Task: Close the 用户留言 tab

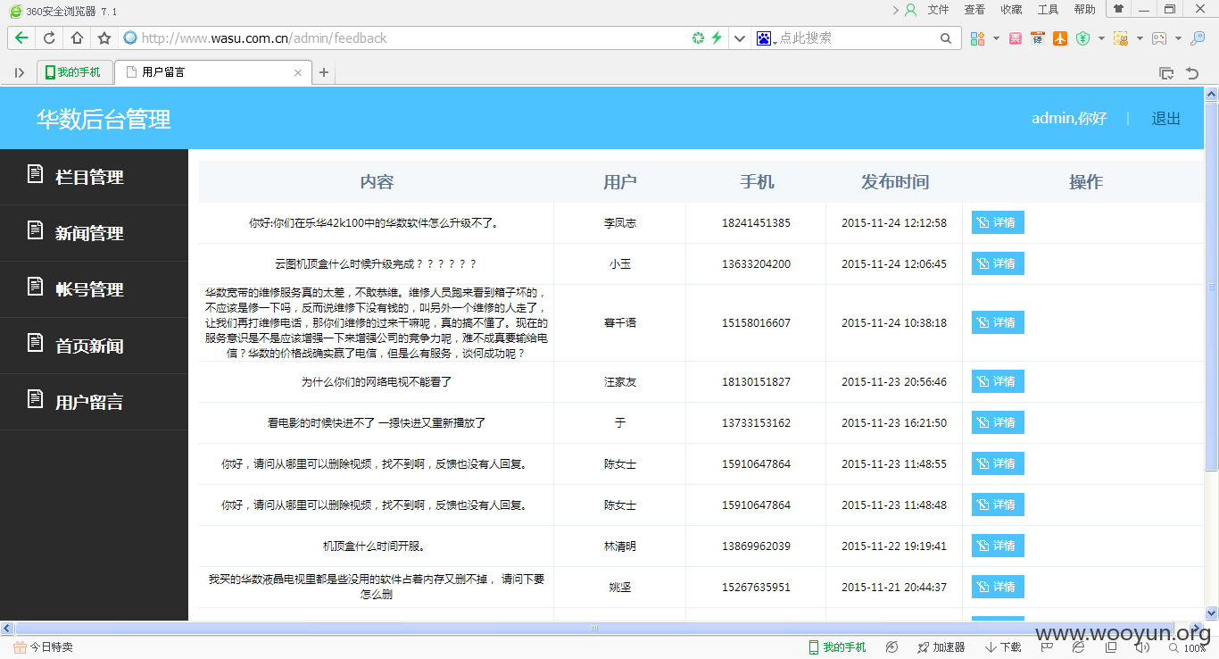Action: pyautogui.click(x=298, y=73)
